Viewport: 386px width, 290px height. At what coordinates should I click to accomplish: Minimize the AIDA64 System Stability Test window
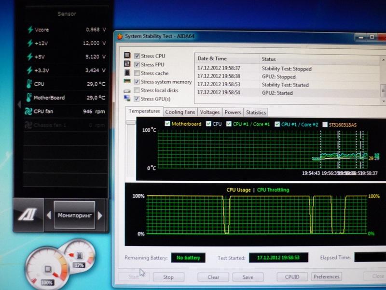361,37
